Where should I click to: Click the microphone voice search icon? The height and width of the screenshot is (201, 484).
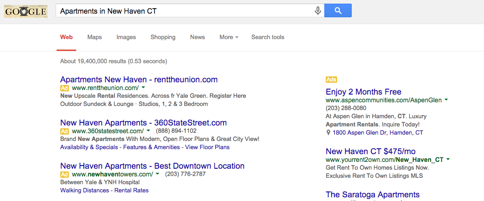pyautogui.click(x=317, y=11)
